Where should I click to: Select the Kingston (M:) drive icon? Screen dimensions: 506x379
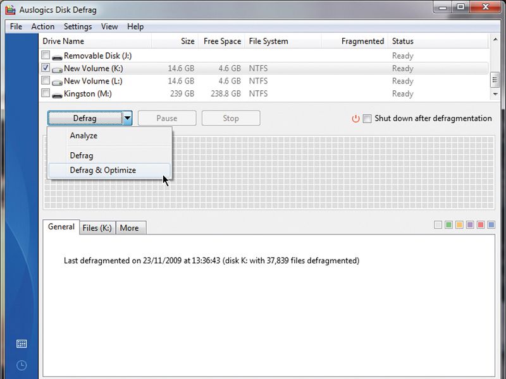(x=59, y=93)
